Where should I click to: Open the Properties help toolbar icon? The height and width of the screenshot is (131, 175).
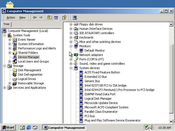pyautogui.click(x=64, y=17)
